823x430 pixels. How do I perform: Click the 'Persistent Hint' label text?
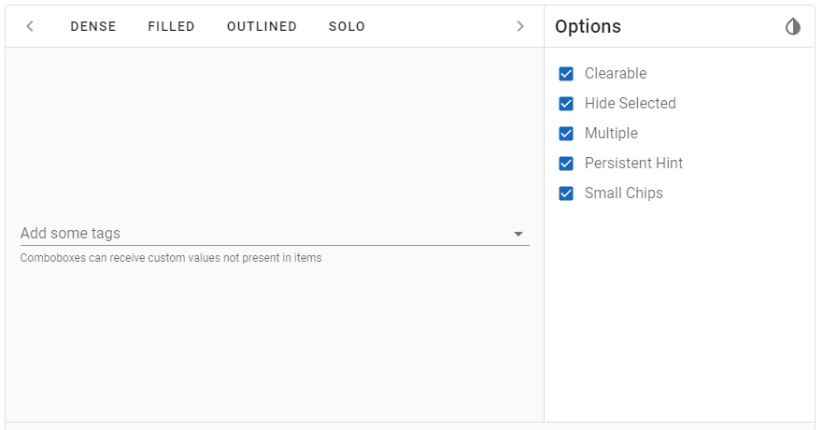(x=633, y=164)
